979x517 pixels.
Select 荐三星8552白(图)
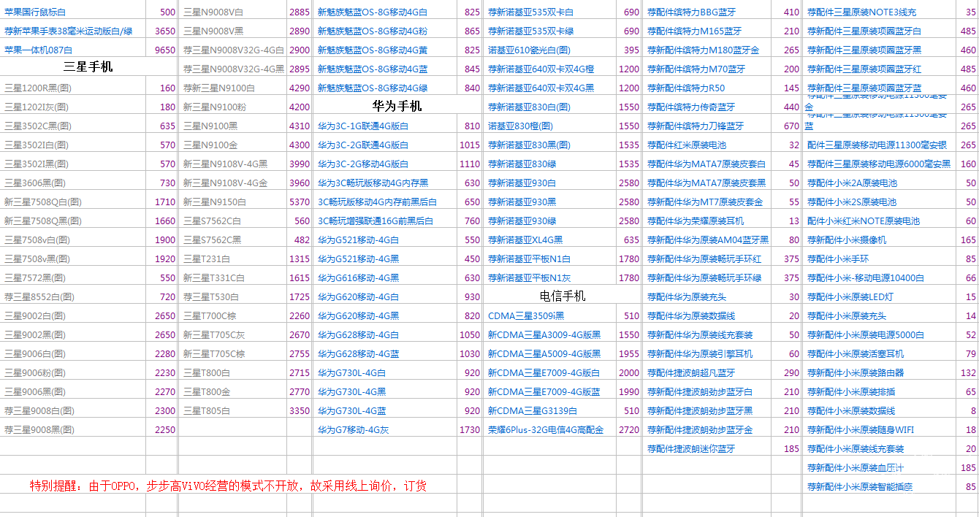(x=39, y=296)
